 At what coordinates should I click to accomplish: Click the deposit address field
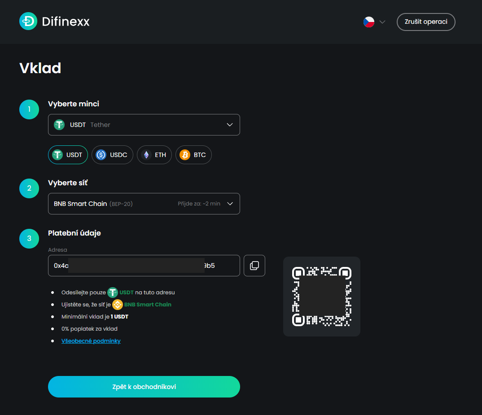(x=144, y=266)
